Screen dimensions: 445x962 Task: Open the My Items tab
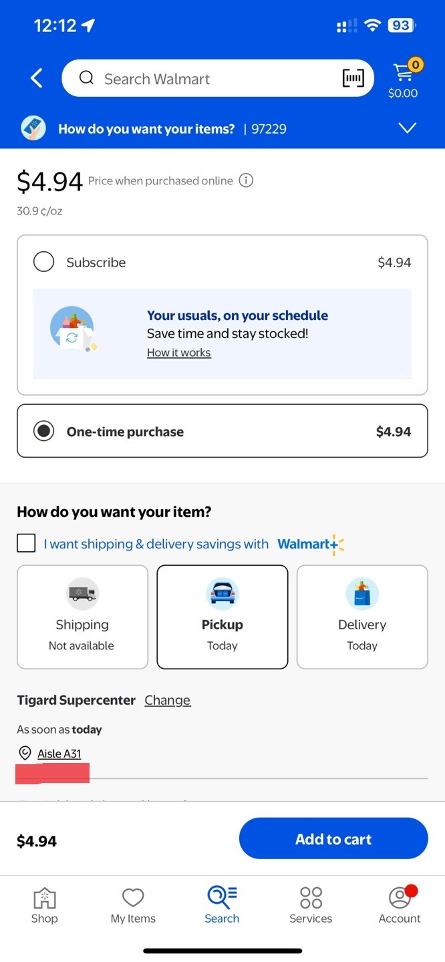pos(133,905)
